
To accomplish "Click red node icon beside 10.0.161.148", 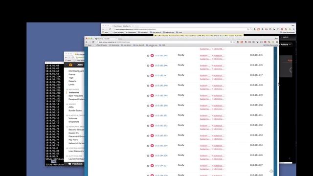I will [x=152, y=86].
